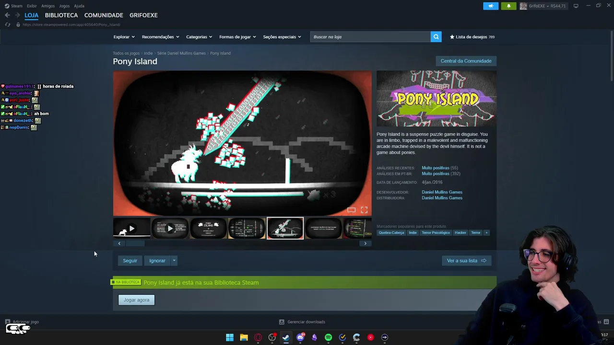Open the red YouTube Music taskbar icon
Screen dimensions: 614x345
click(370, 337)
